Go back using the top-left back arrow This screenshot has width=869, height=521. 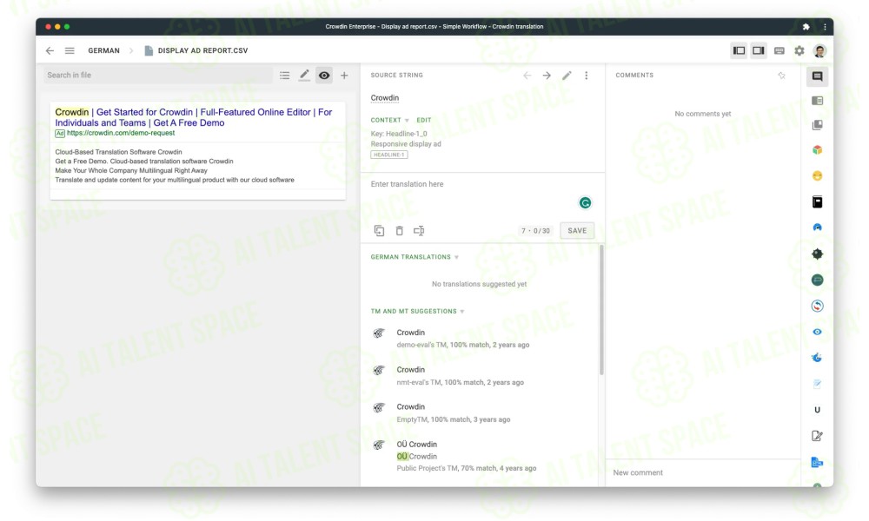pyautogui.click(x=50, y=50)
